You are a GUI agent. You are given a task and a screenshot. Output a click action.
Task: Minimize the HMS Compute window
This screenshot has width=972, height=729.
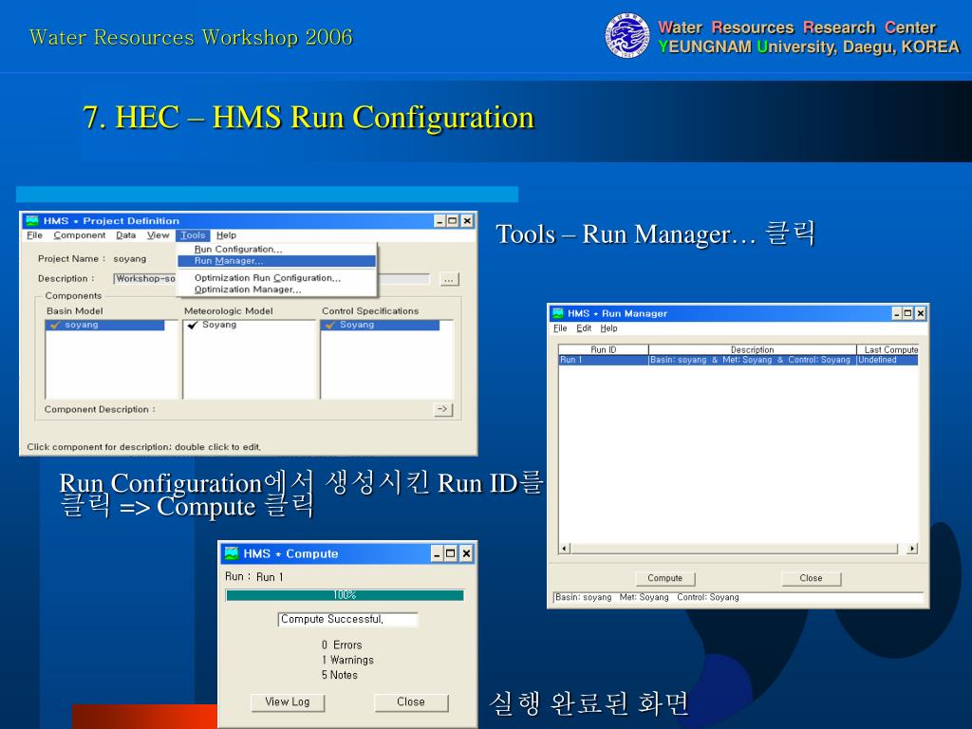pos(437,553)
